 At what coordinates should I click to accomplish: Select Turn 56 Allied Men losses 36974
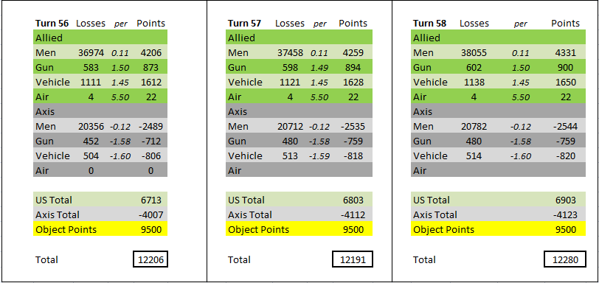[91, 52]
